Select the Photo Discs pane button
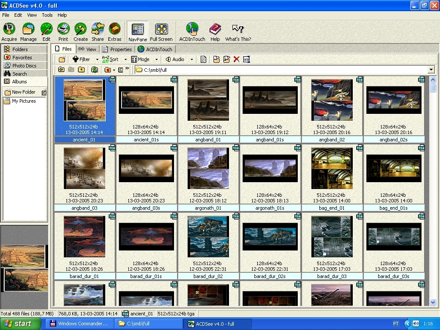Screen dimensions: 440x330 click(x=24, y=66)
